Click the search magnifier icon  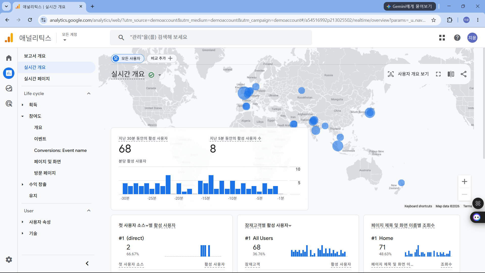121,37
